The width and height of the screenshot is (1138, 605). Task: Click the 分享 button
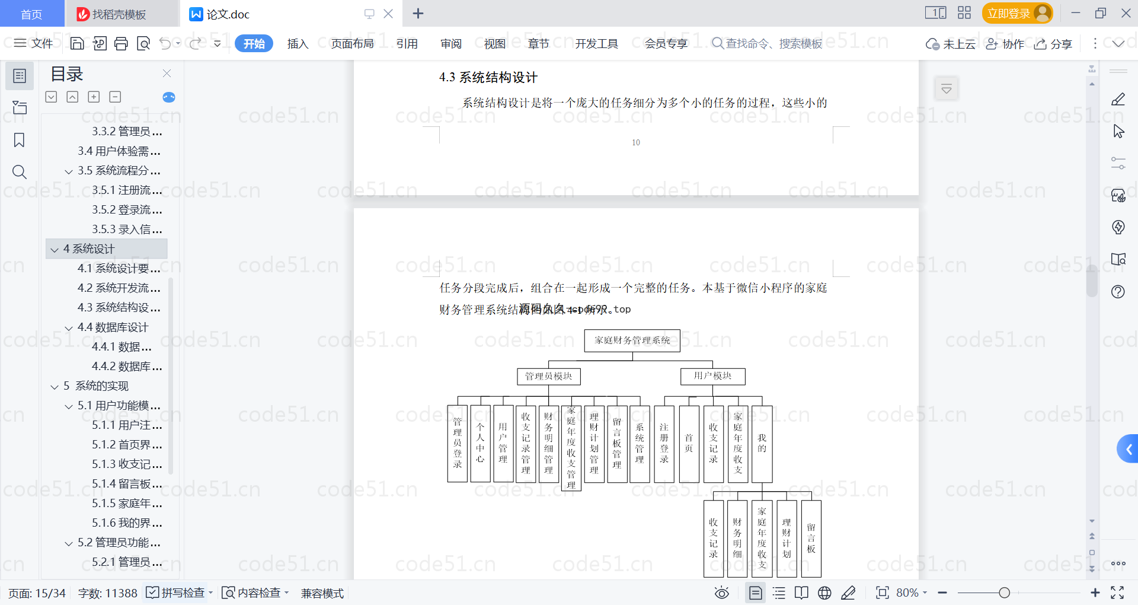[1053, 44]
